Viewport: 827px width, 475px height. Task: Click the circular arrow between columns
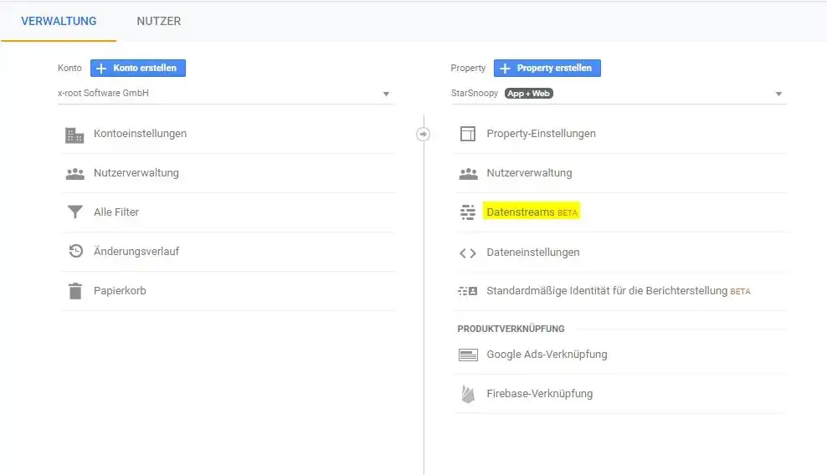pos(423,134)
